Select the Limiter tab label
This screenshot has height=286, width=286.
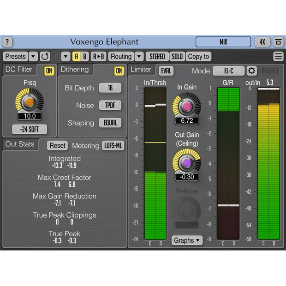[x=141, y=69]
